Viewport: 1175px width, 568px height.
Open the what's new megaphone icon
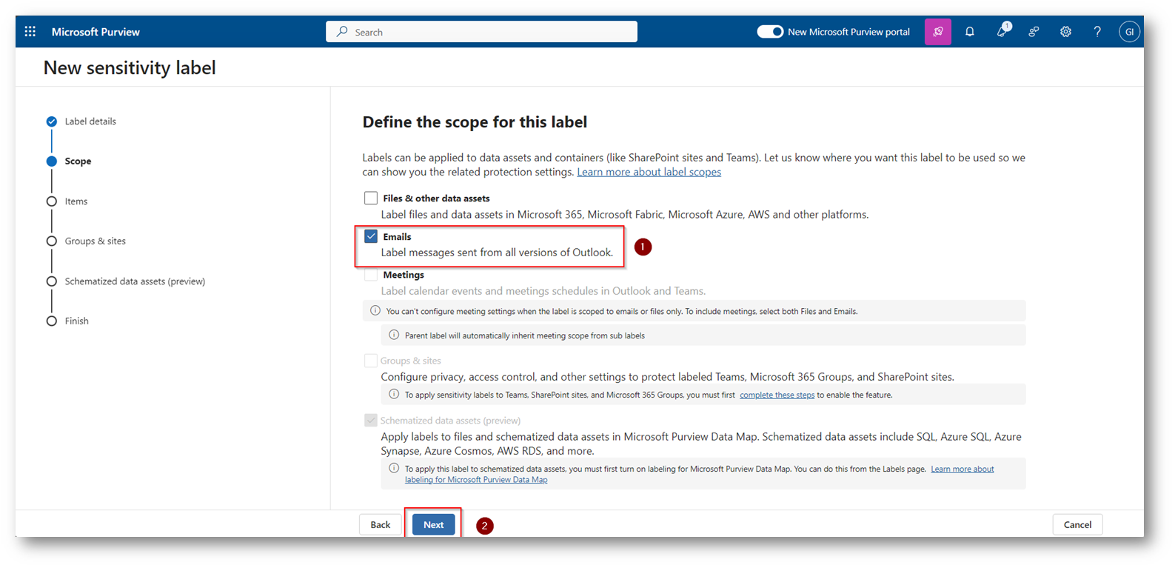tap(1002, 32)
